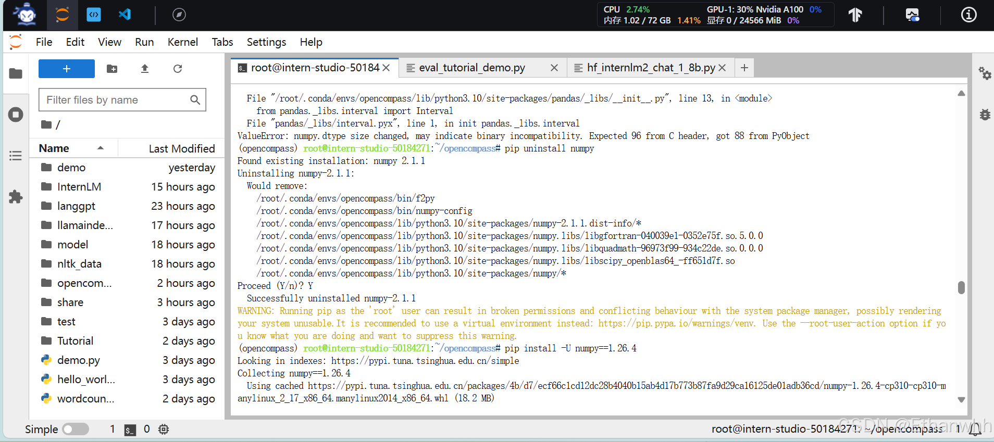This screenshot has height=442, width=994.
Task: Open Running Terminals and Kernels sidebar icon
Action: pos(16,115)
